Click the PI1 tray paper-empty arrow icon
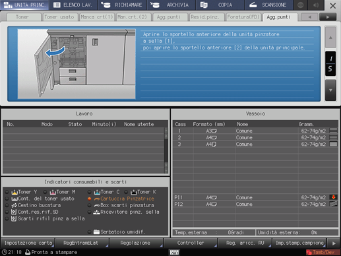 point(334,197)
